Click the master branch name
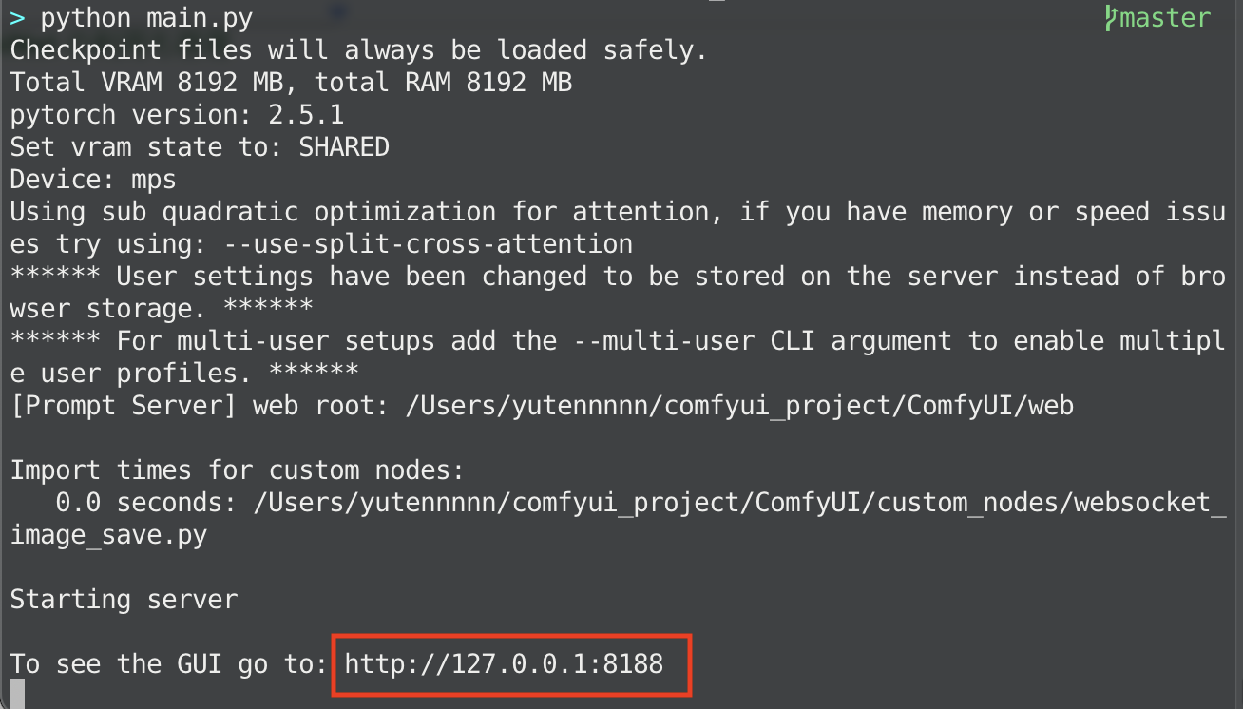Image resolution: width=1243 pixels, height=709 pixels. 1165,18
